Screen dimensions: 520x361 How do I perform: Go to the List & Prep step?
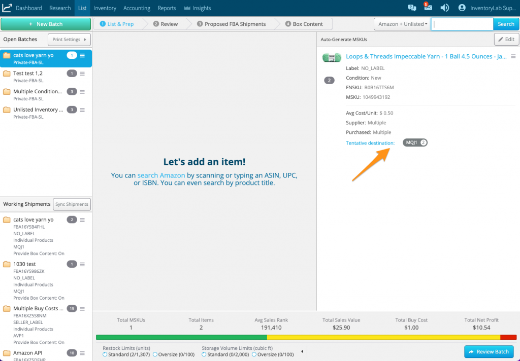(118, 24)
